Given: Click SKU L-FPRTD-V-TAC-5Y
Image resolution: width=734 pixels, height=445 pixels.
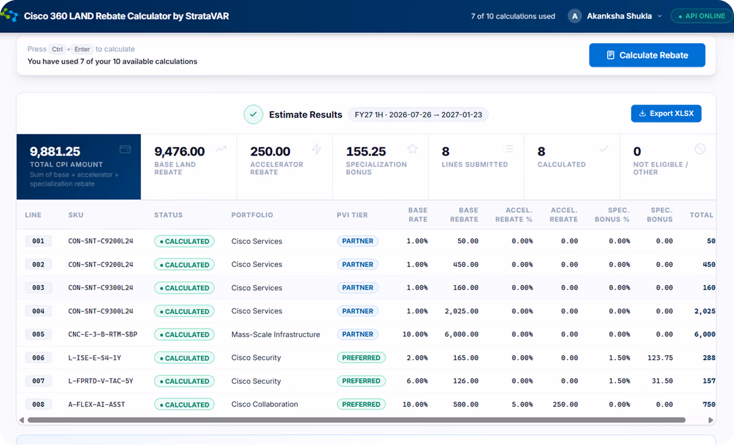Looking at the screenshot, I should pos(101,381).
